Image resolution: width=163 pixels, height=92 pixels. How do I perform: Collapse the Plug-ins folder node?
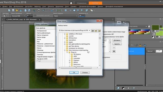pyautogui.click(x=67, y=52)
